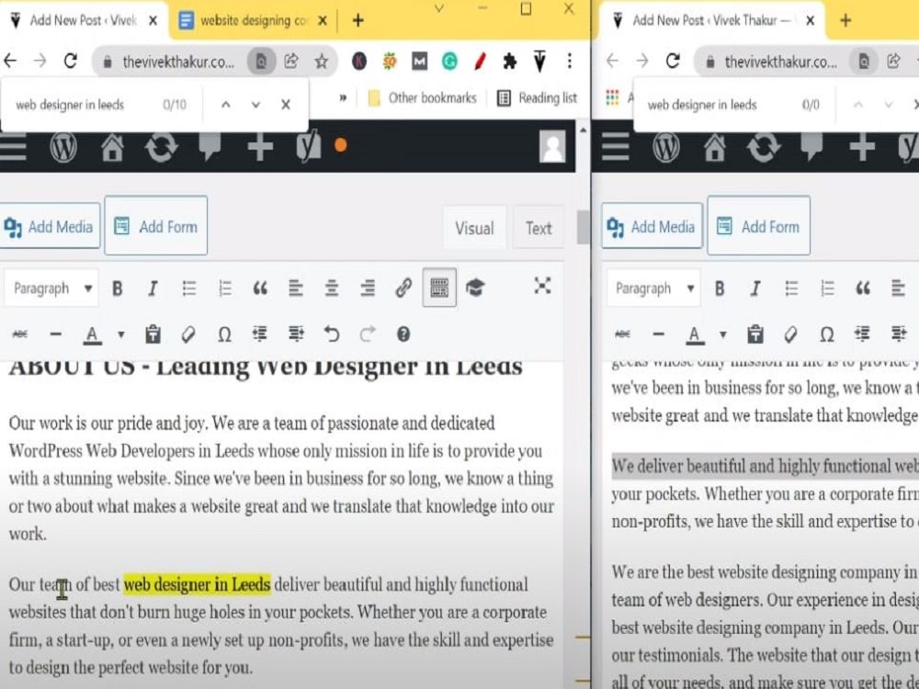Apply text color in left editor
The height and width of the screenshot is (689, 919).
(x=92, y=335)
